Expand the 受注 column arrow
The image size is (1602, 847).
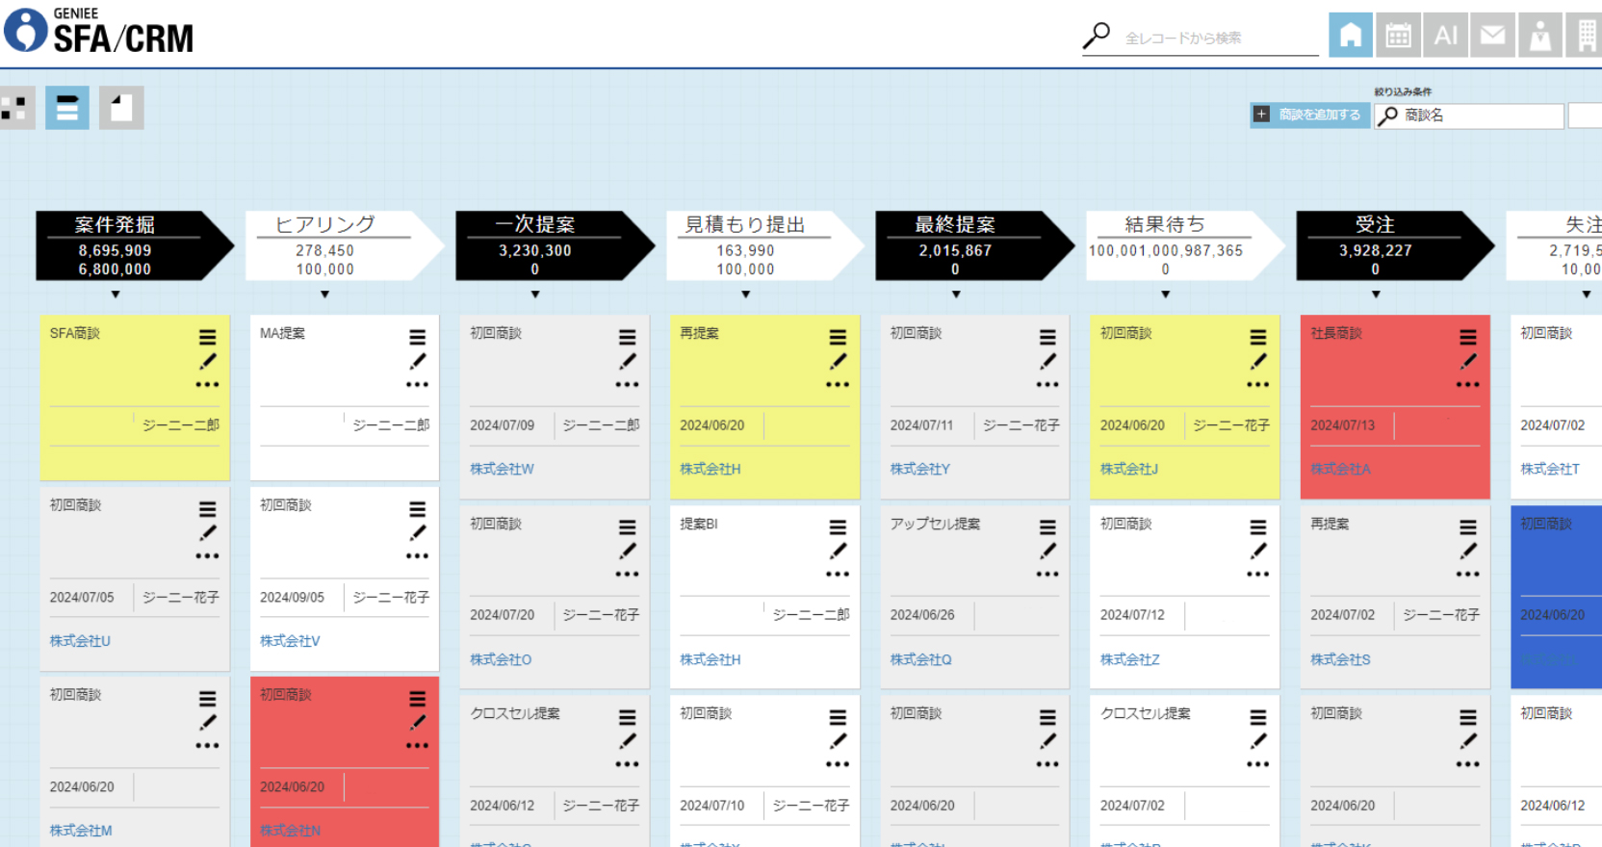tap(1376, 295)
